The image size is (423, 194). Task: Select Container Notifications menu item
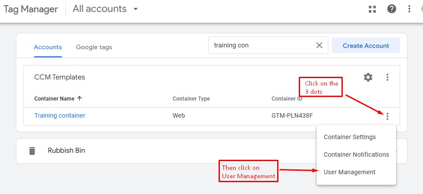click(x=356, y=154)
